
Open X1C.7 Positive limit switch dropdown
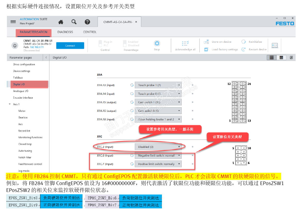pyautogui.click(x=158, y=164)
